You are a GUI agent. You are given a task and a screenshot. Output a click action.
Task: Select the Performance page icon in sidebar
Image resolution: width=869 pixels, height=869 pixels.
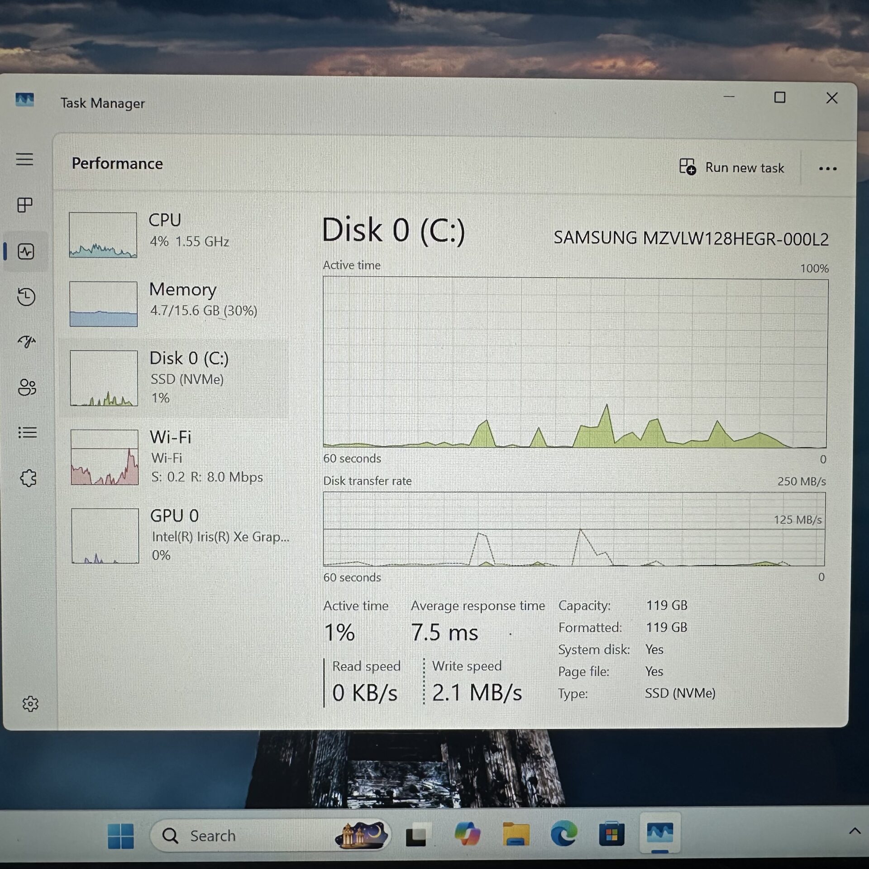pyautogui.click(x=26, y=252)
